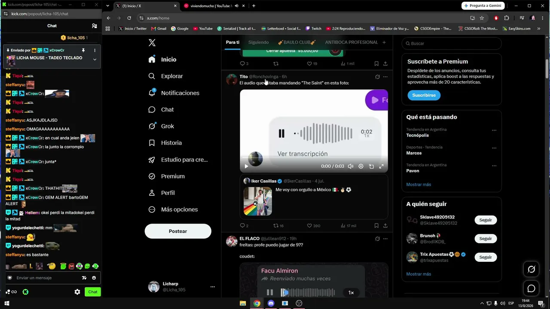The height and width of the screenshot is (309, 550).
Task: Open more options for the Tecnópolis trend
Action: 494,130
